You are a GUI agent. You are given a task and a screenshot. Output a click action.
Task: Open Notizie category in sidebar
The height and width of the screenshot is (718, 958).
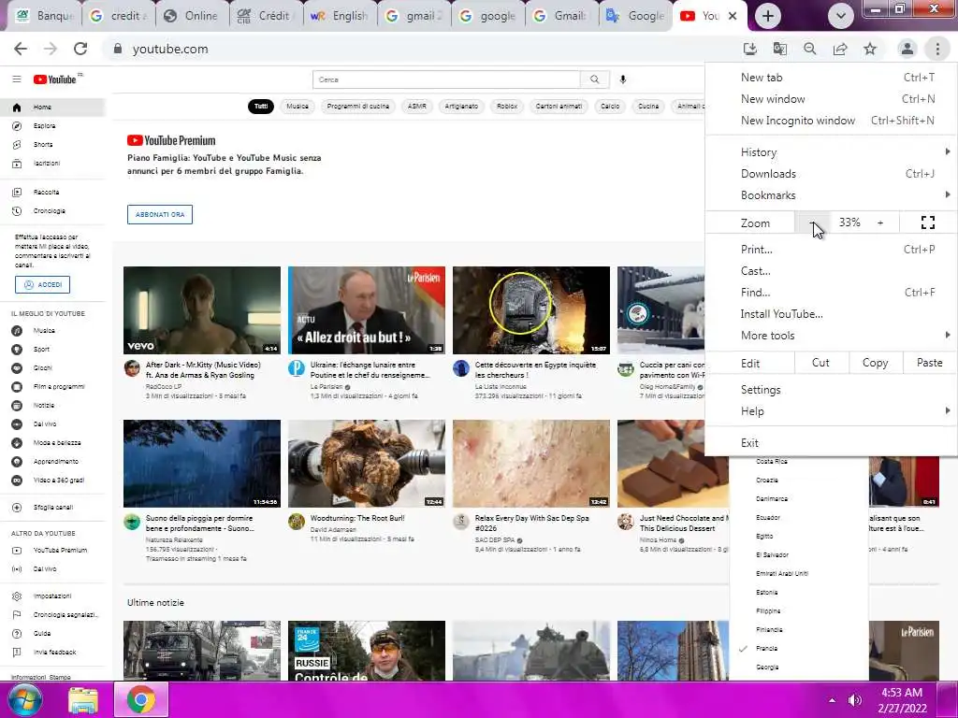tap(52, 406)
